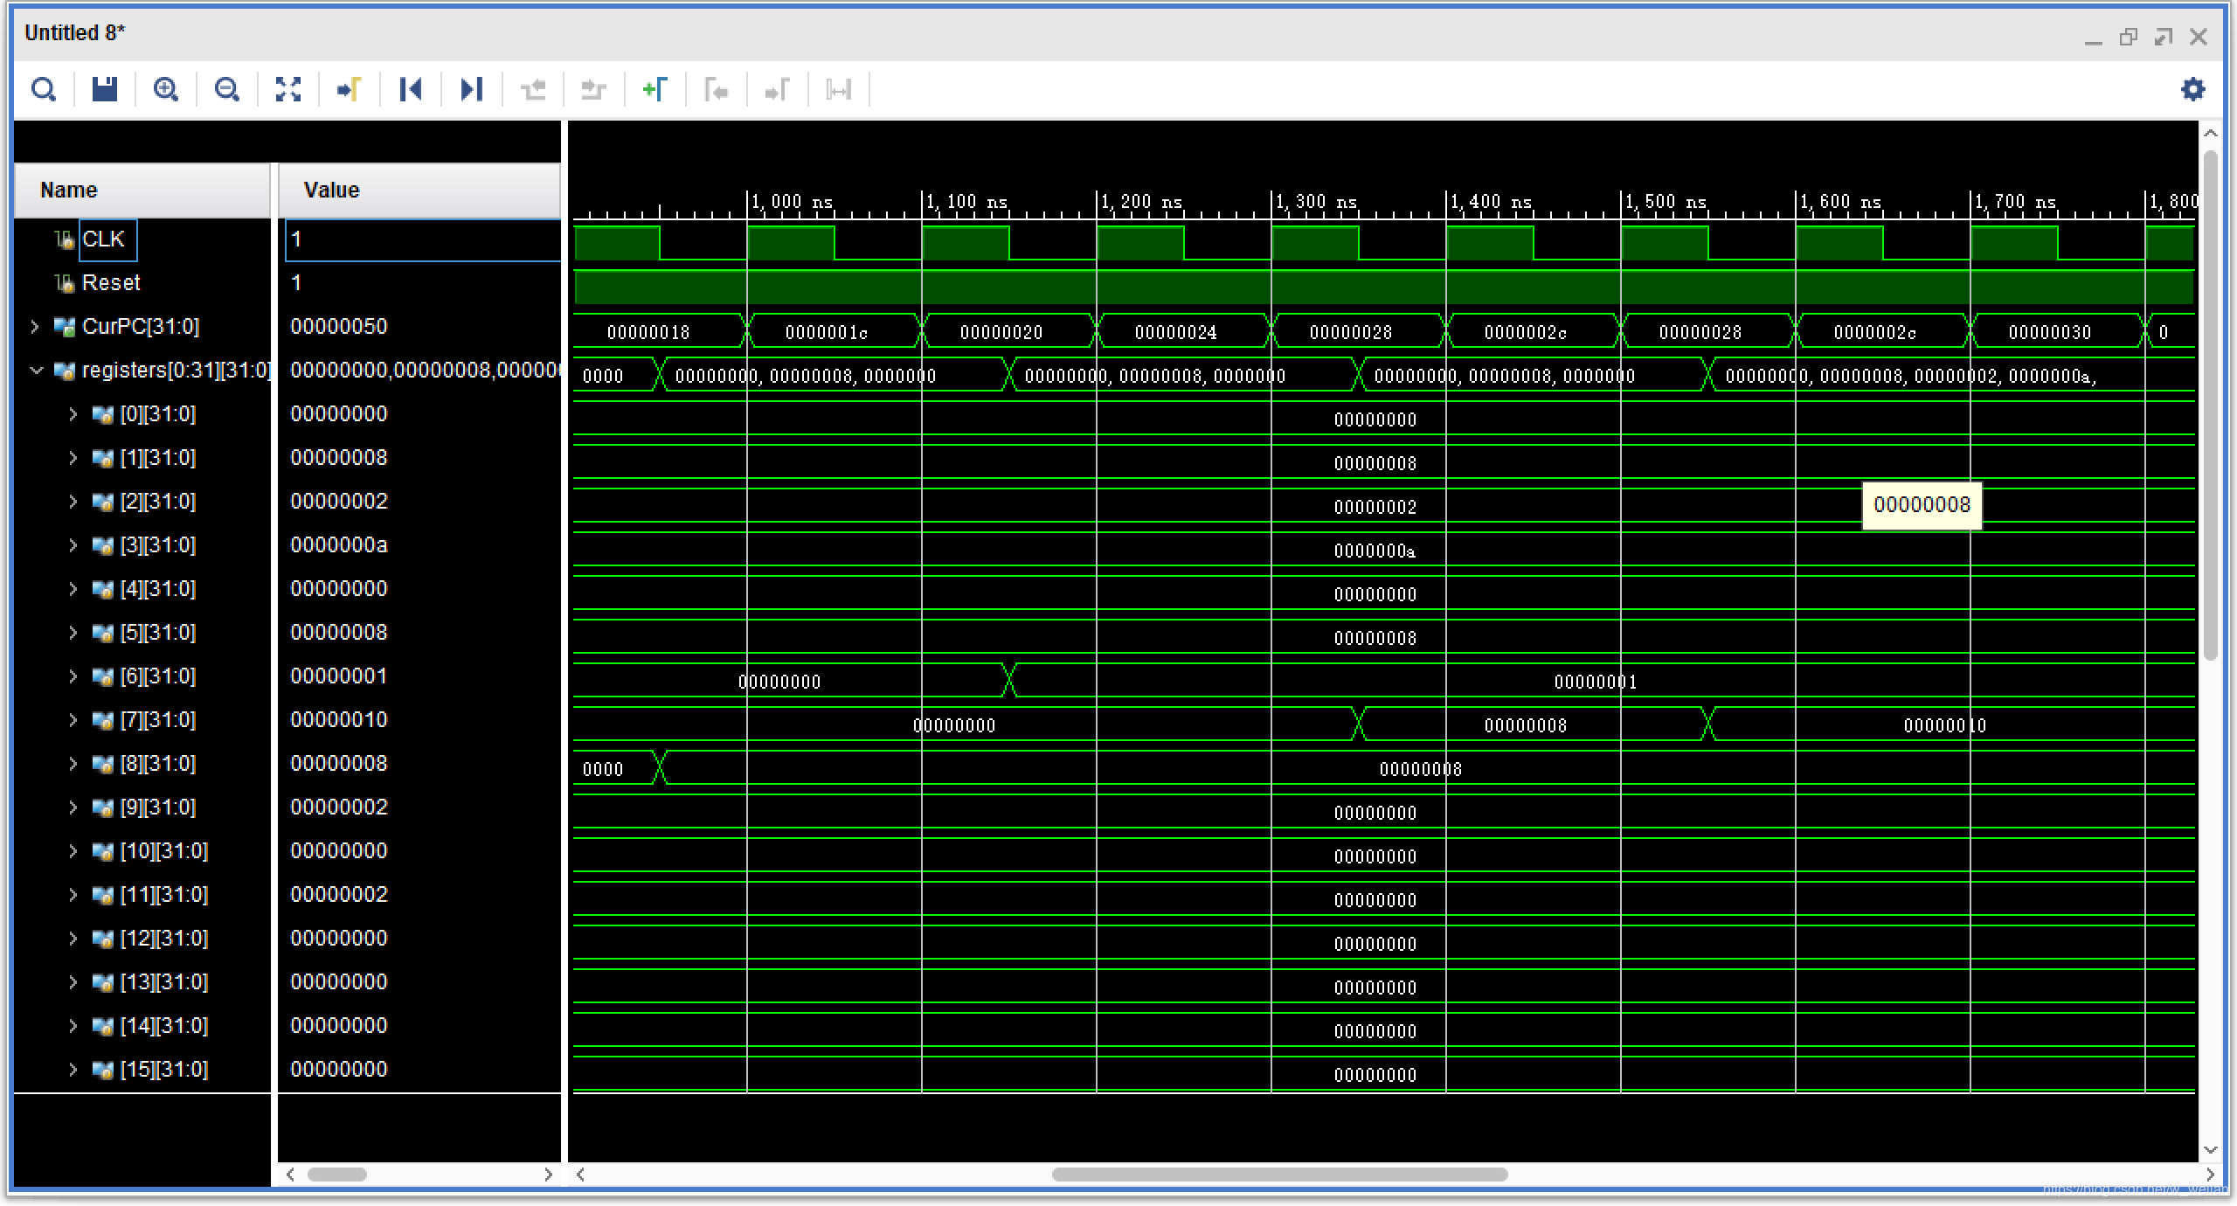Click the waveform horizontal scrollbar thumb

click(1279, 1174)
